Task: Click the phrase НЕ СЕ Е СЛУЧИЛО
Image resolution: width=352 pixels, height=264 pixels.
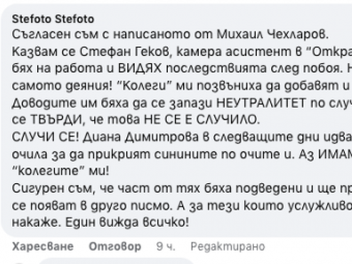Action: 202,120
